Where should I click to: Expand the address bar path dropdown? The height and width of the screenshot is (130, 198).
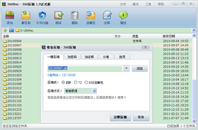pyautogui.click(x=194, y=30)
